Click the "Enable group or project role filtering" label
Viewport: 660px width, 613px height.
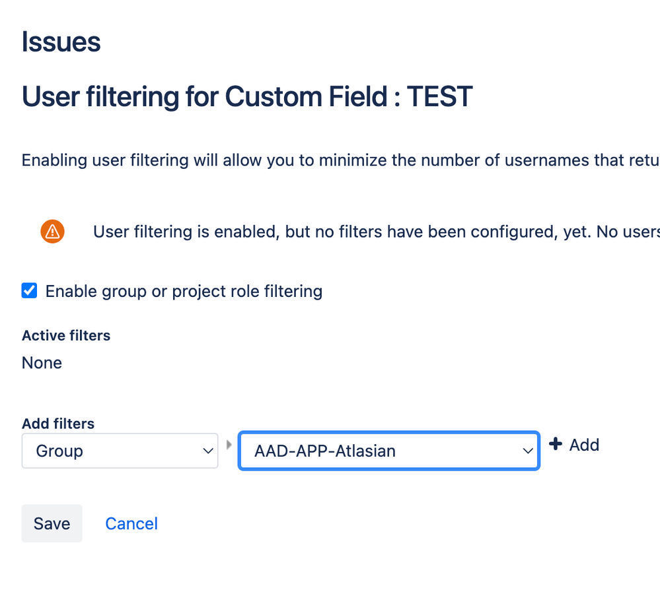tap(184, 291)
